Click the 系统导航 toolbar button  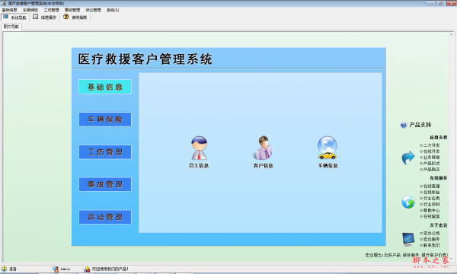(x=14, y=18)
